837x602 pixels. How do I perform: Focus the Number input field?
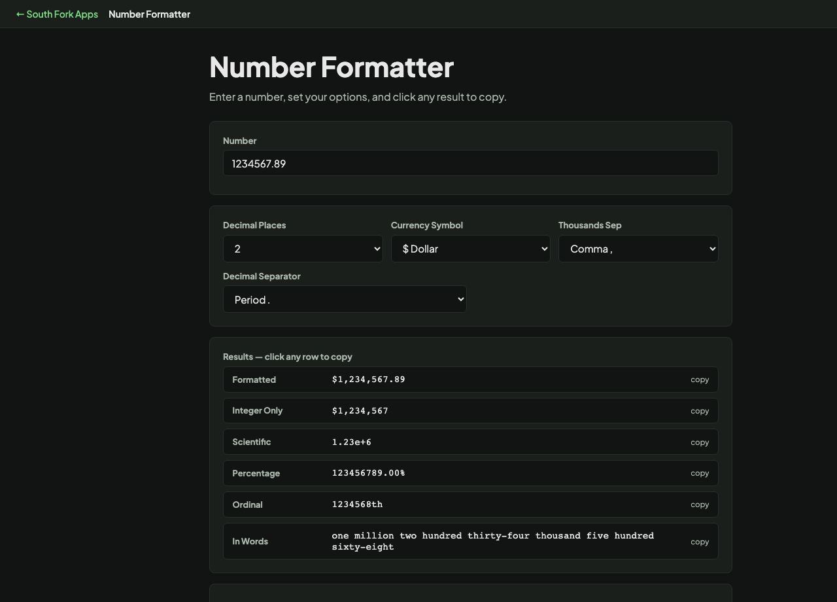click(x=471, y=163)
